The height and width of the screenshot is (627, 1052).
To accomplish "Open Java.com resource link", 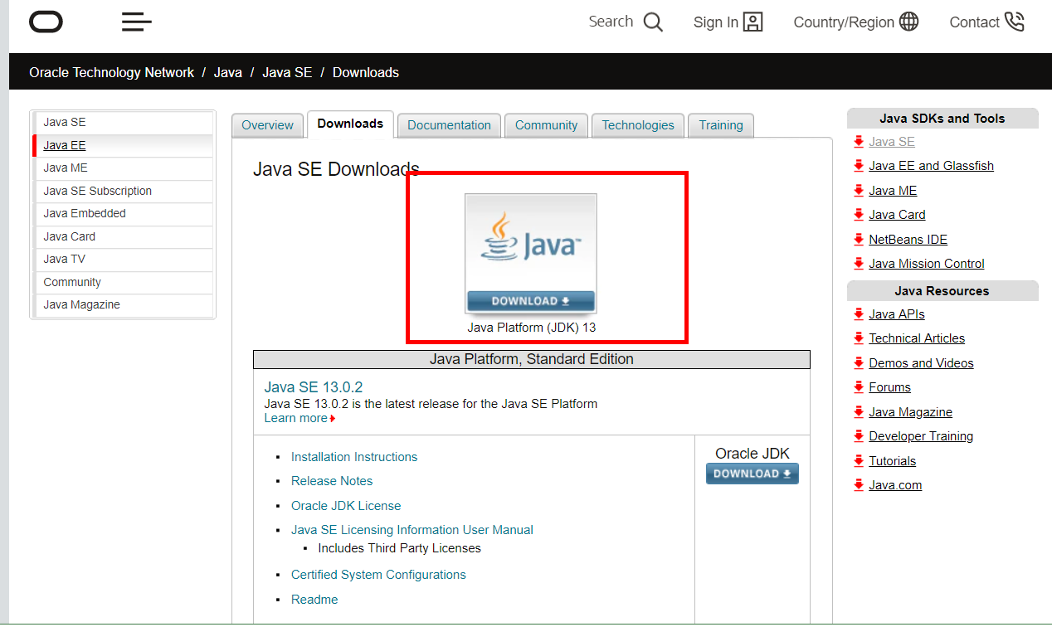I will coord(895,485).
